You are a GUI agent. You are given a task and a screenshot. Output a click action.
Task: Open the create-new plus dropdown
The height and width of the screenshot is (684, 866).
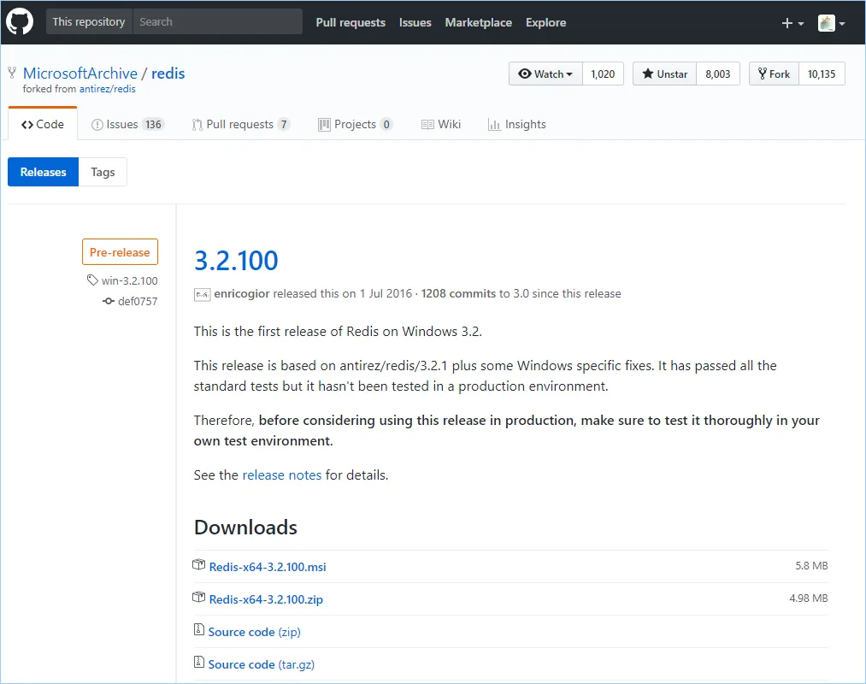pyautogui.click(x=792, y=23)
